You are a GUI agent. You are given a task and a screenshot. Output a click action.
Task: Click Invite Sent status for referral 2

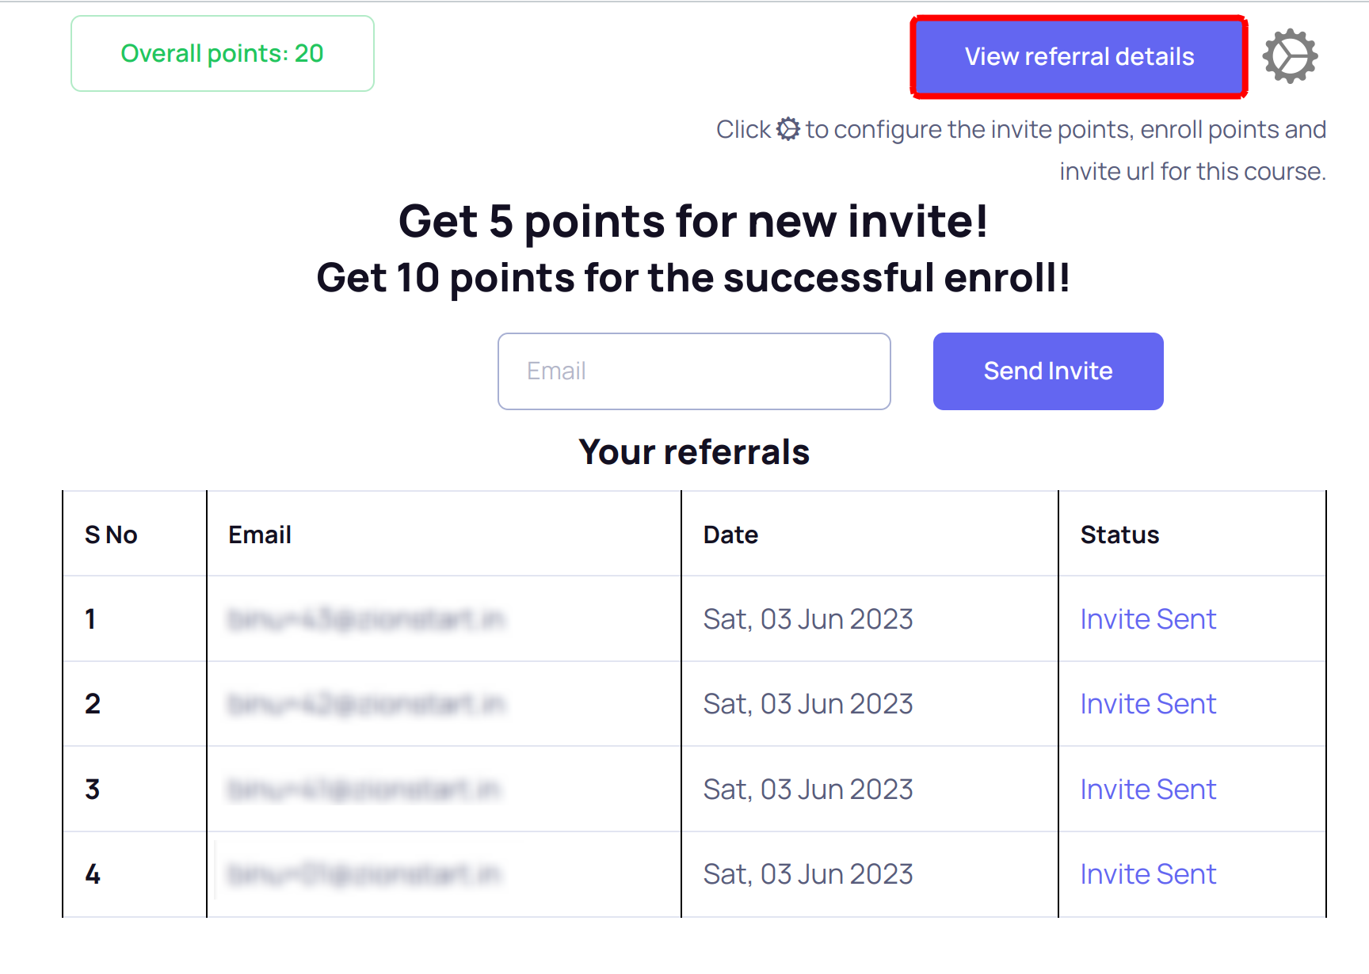click(x=1147, y=704)
